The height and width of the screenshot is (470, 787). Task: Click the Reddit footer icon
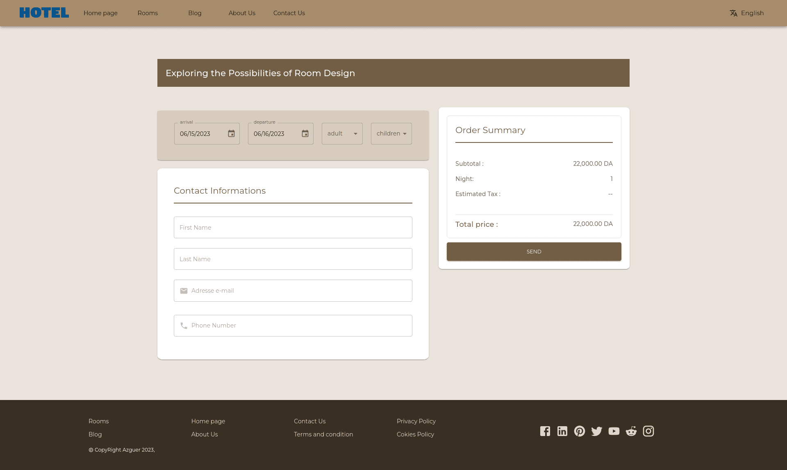(x=631, y=431)
